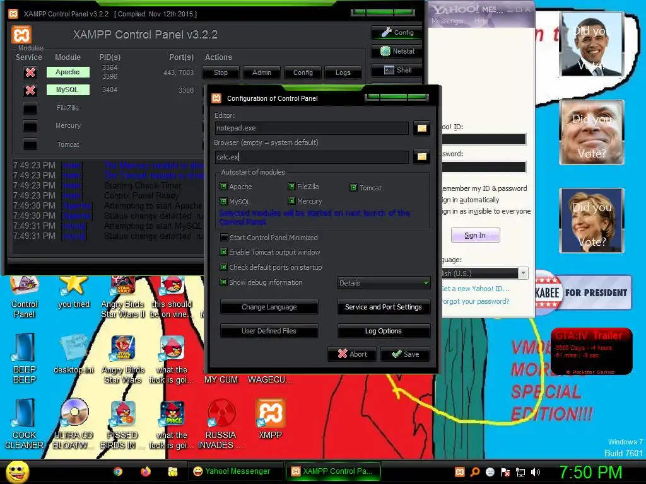
Task: Click Save in Configuration dialog
Action: coord(406,354)
